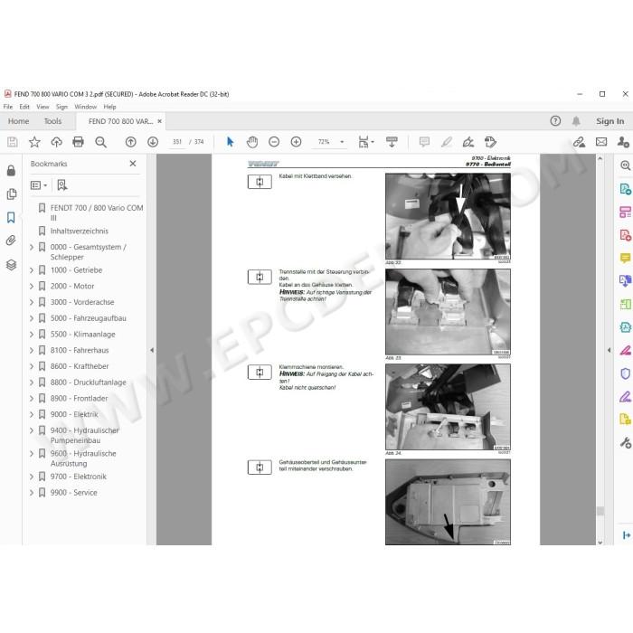633x633 pixels.
Task: Print the document with printer icon
Action: pyautogui.click(x=78, y=142)
